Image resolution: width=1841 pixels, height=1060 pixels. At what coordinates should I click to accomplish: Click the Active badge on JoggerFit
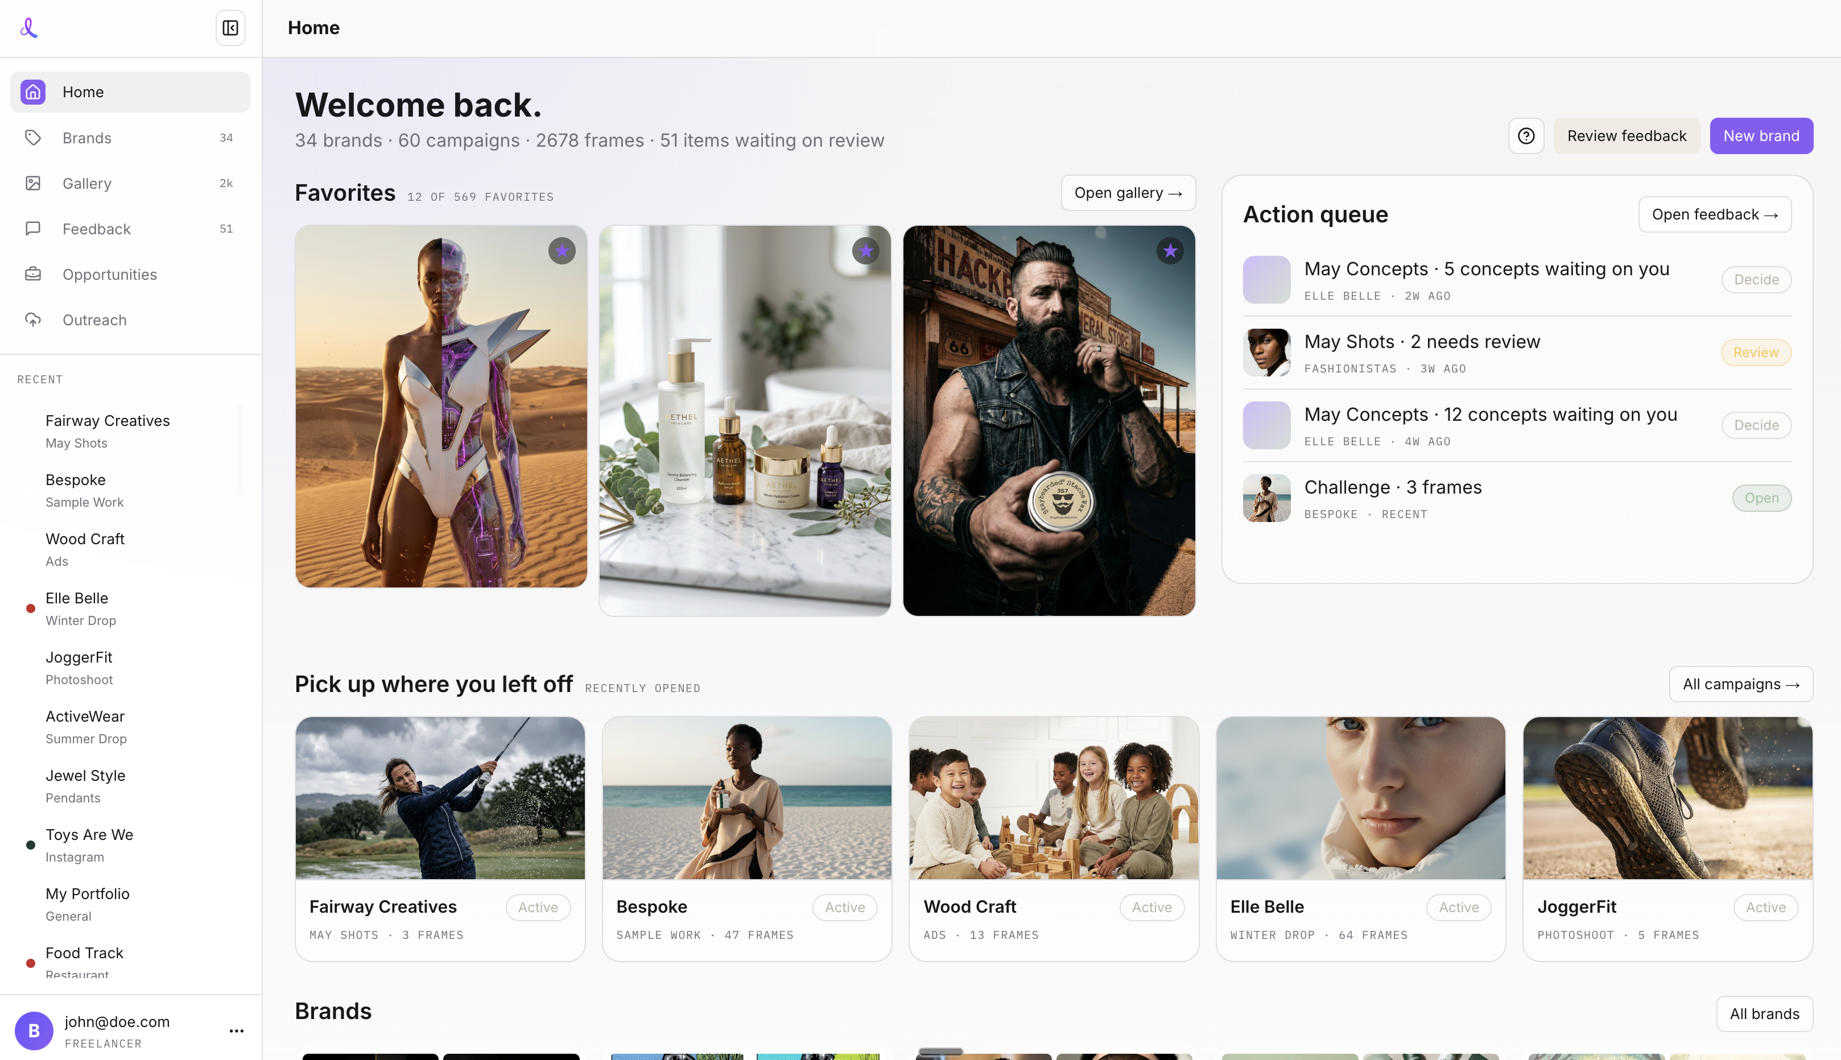point(1765,907)
